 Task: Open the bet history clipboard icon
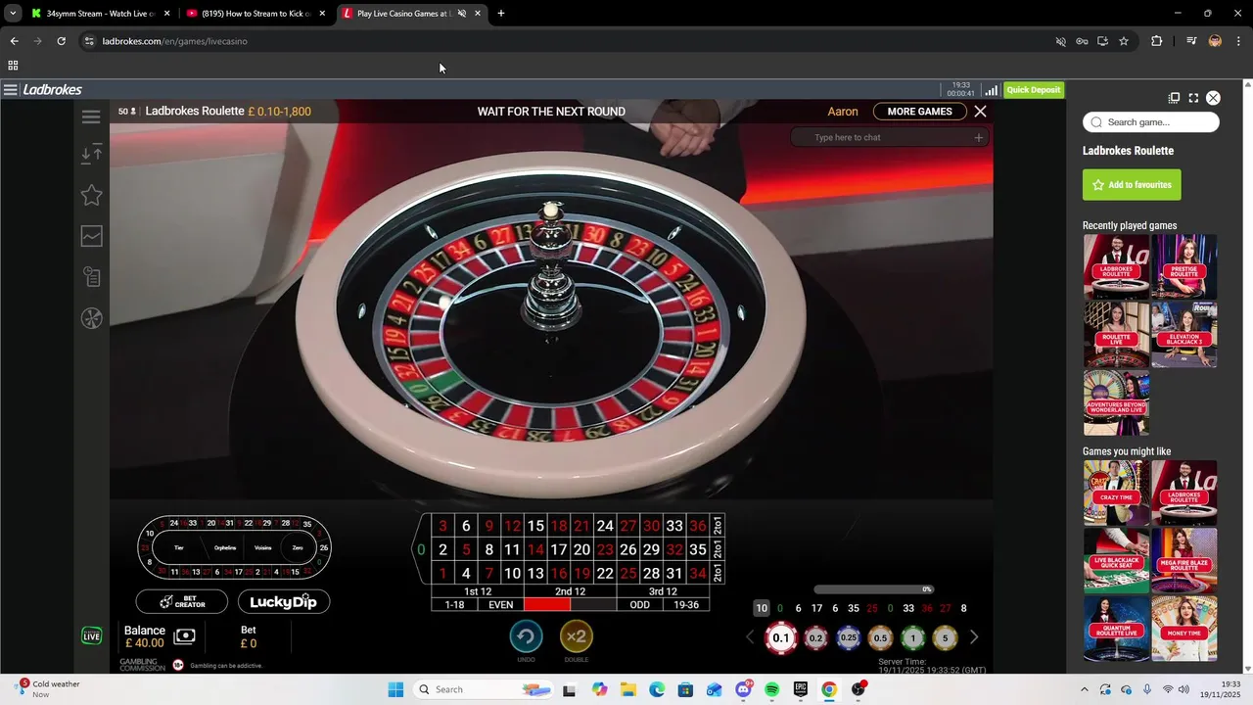[x=91, y=277]
